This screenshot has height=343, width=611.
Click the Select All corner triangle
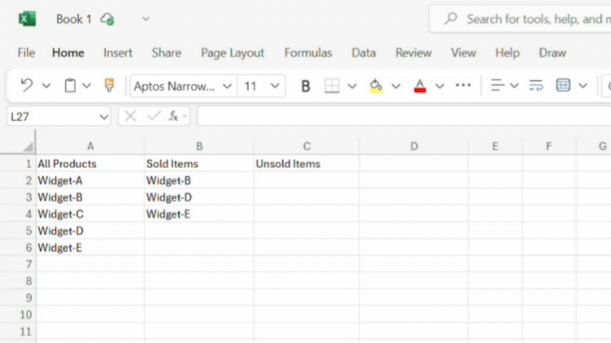click(28, 147)
